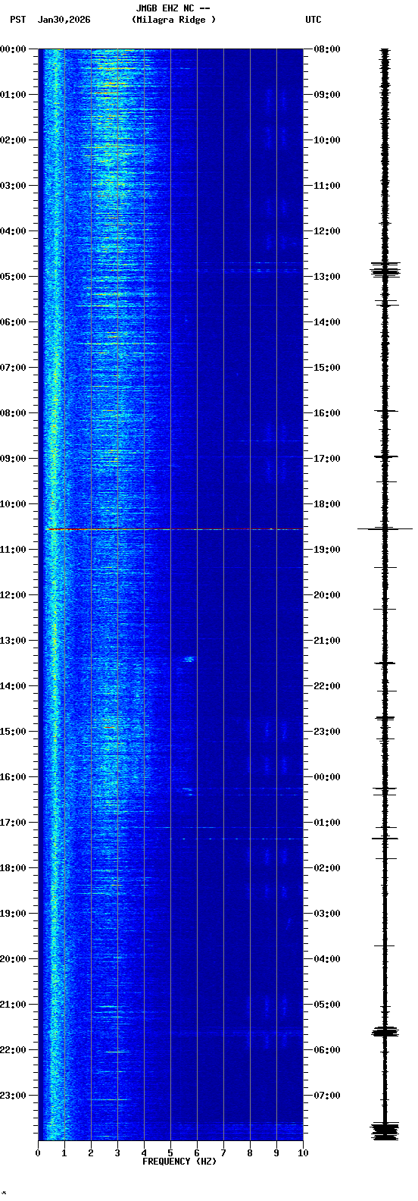Click the station title 'JMGB EHZ NC --'
The image size is (418, 1201).
click(173, 8)
